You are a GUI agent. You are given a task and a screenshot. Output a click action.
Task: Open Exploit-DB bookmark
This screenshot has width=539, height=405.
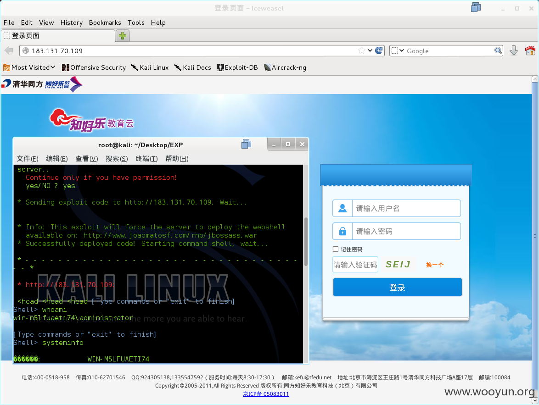[237, 67]
